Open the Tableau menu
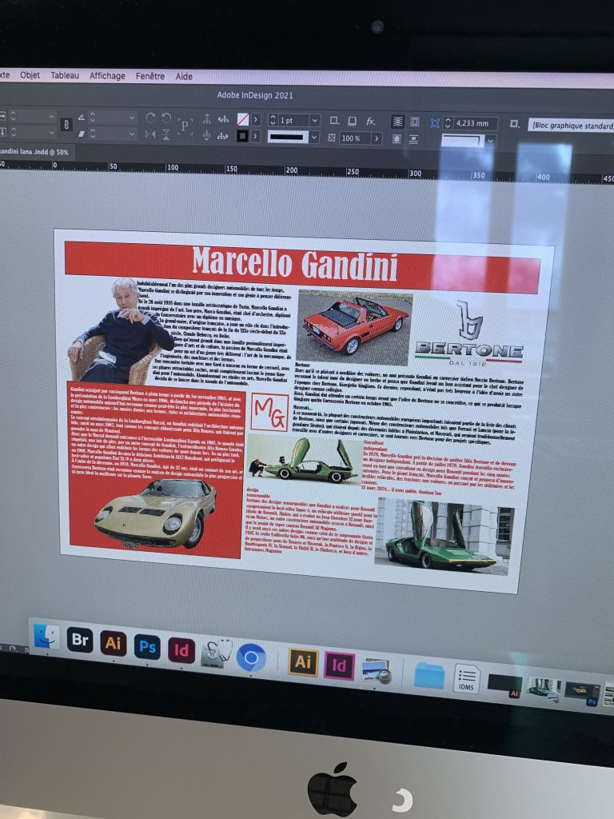 [x=65, y=76]
